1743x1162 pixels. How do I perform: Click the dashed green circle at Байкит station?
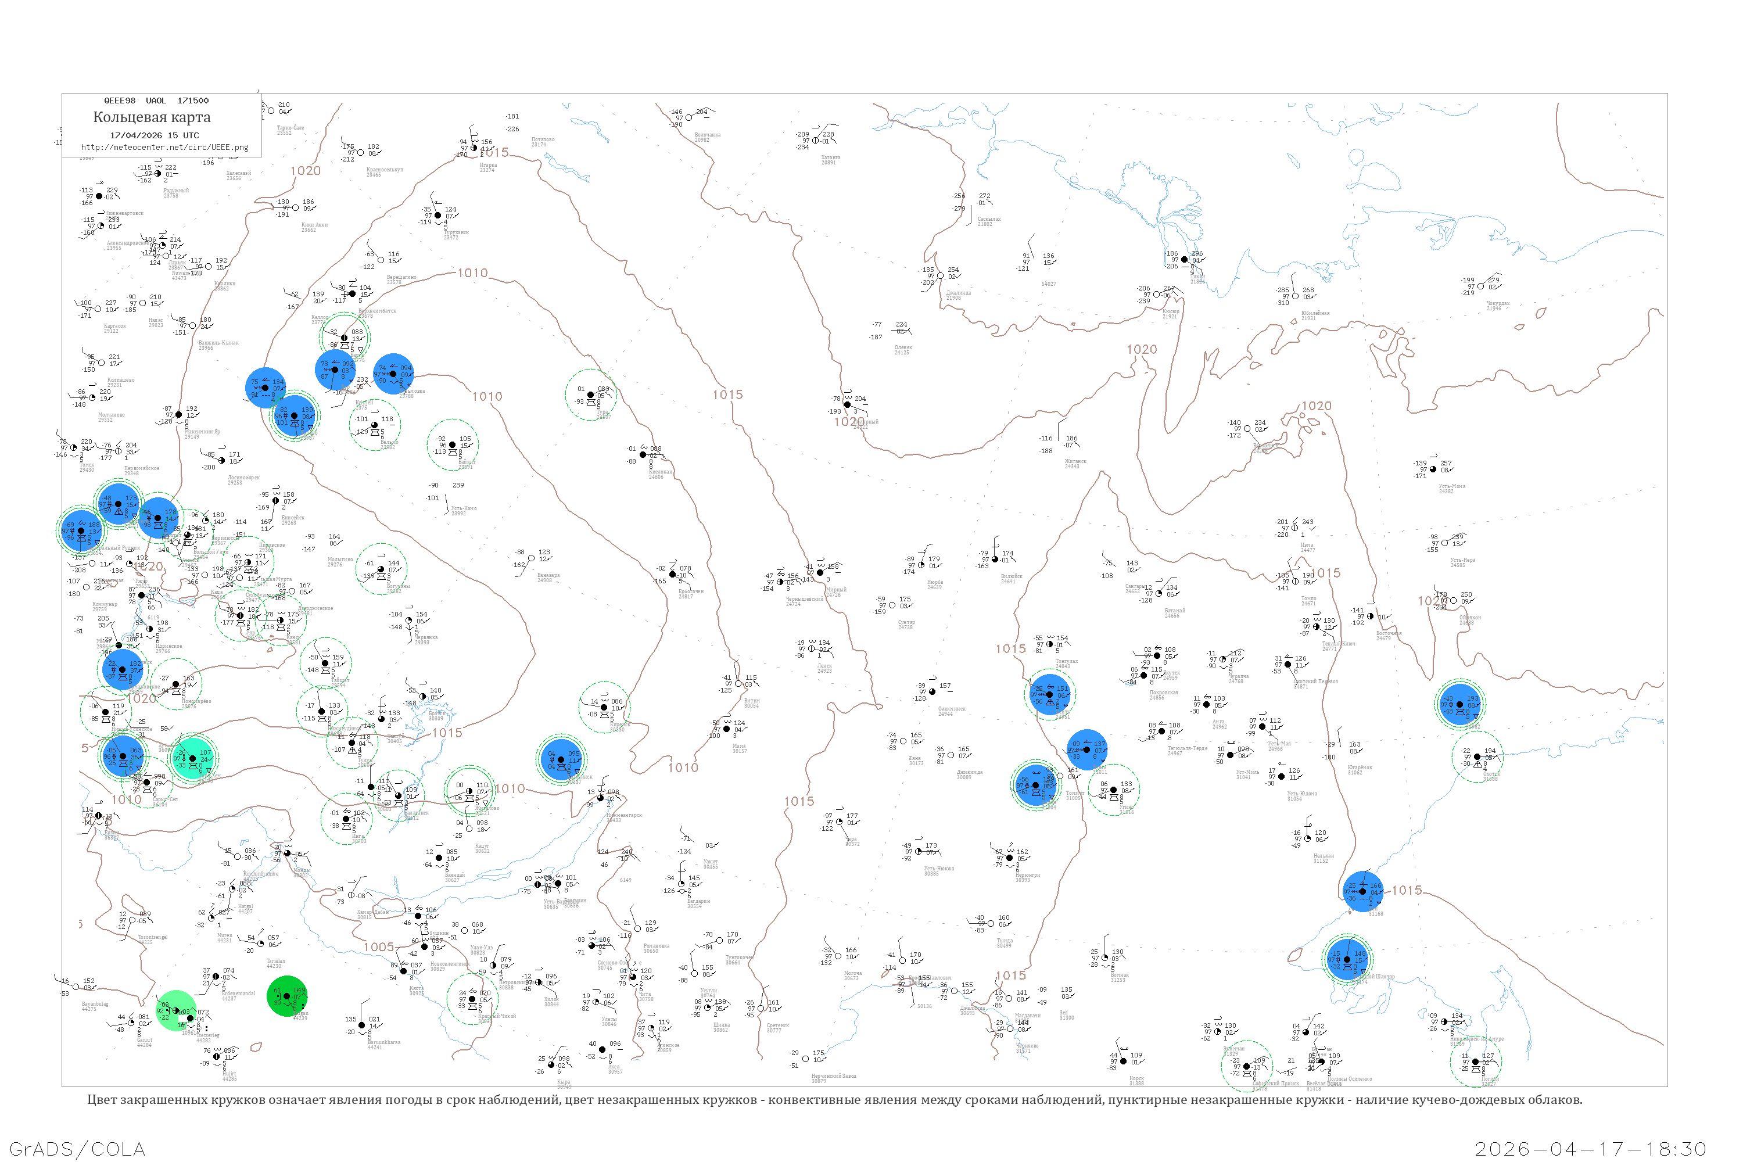pyautogui.click(x=453, y=444)
